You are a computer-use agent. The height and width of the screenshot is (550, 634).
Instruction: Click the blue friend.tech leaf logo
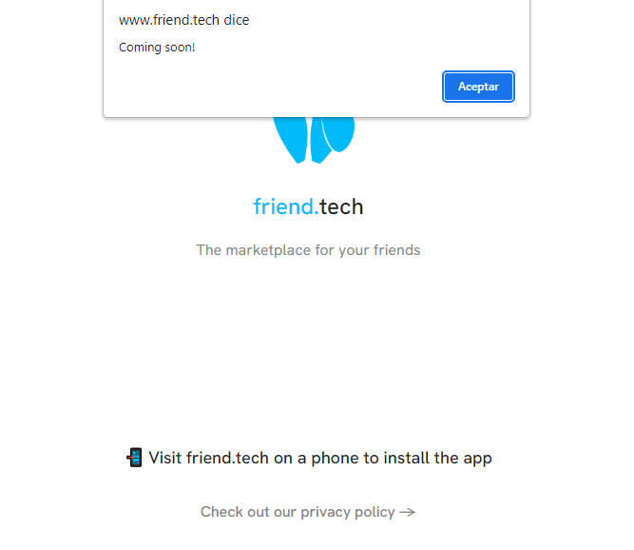(314, 140)
